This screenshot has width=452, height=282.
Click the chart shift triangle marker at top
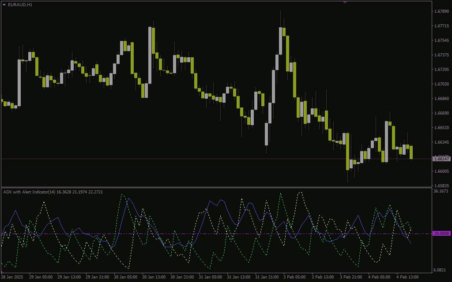click(345, 2)
